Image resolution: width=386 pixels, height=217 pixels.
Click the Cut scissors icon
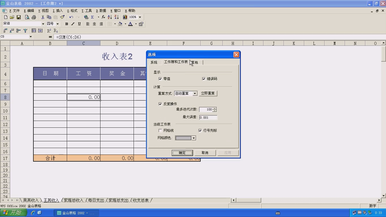click(x=43, y=17)
